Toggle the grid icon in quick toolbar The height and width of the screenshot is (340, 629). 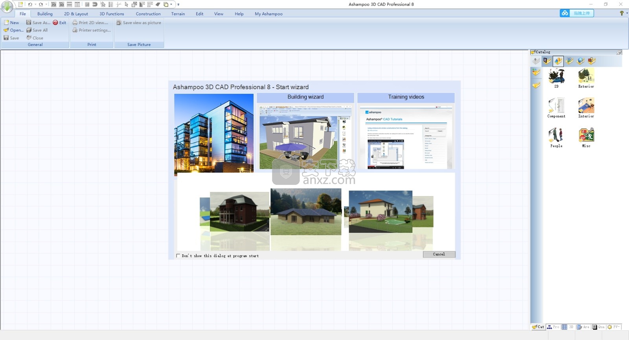pyautogui.click(x=87, y=5)
